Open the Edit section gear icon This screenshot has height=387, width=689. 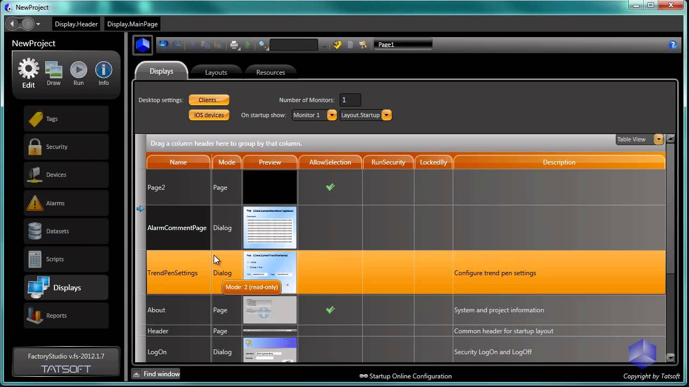click(x=29, y=70)
